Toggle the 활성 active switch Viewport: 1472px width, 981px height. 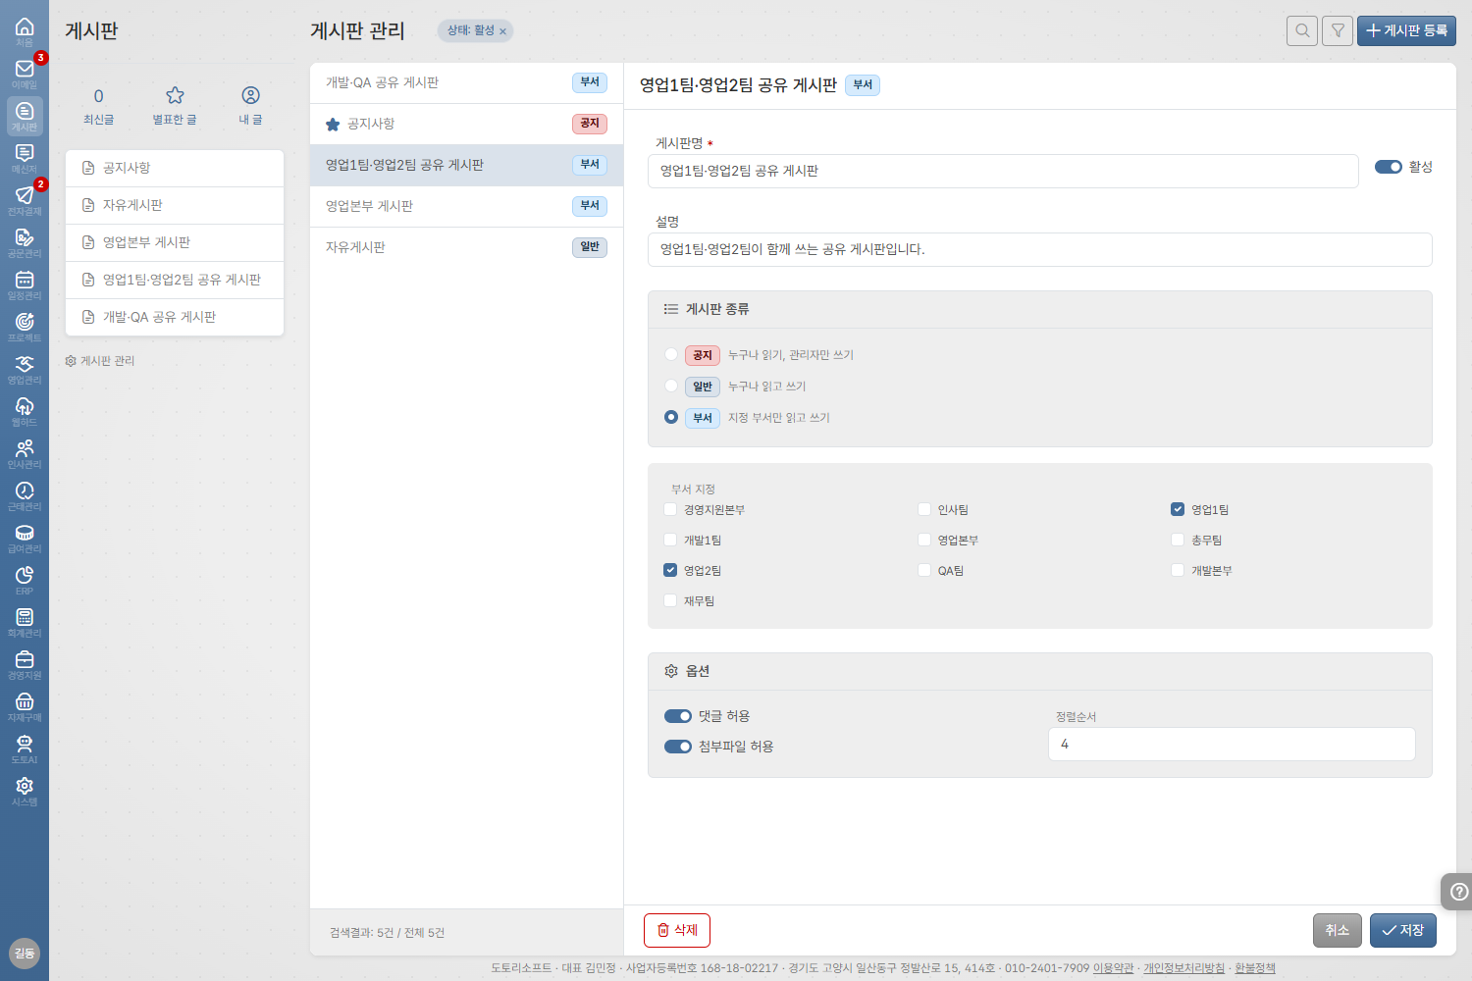point(1388,167)
